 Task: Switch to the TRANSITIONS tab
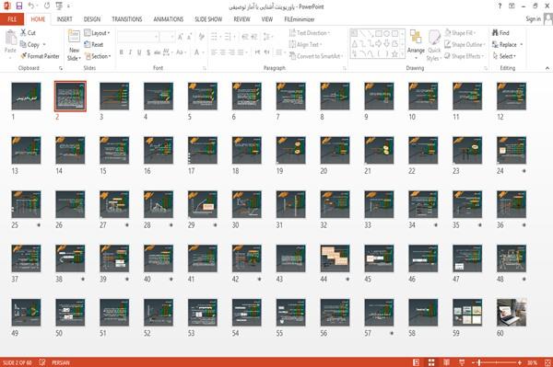click(127, 19)
